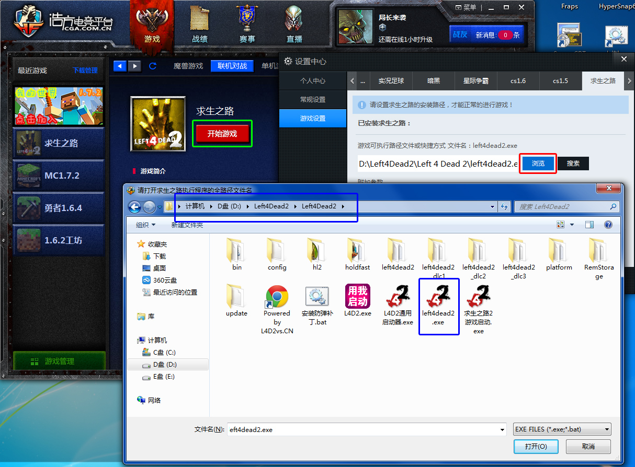Select the left4dead2_dlc3 folder
The width and height of the screenshot is (635, 467).
[519, 259]
